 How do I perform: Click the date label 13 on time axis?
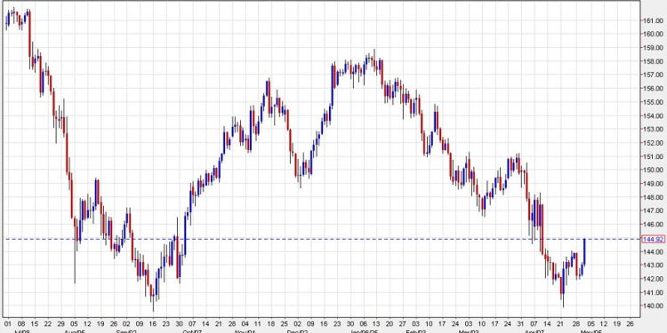pos(376,323)
